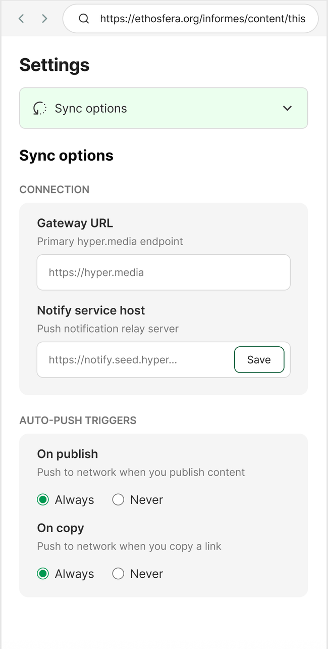Screen dimensions: 328x649
Task: Click the browser back arrow
Action: [21, 19]
